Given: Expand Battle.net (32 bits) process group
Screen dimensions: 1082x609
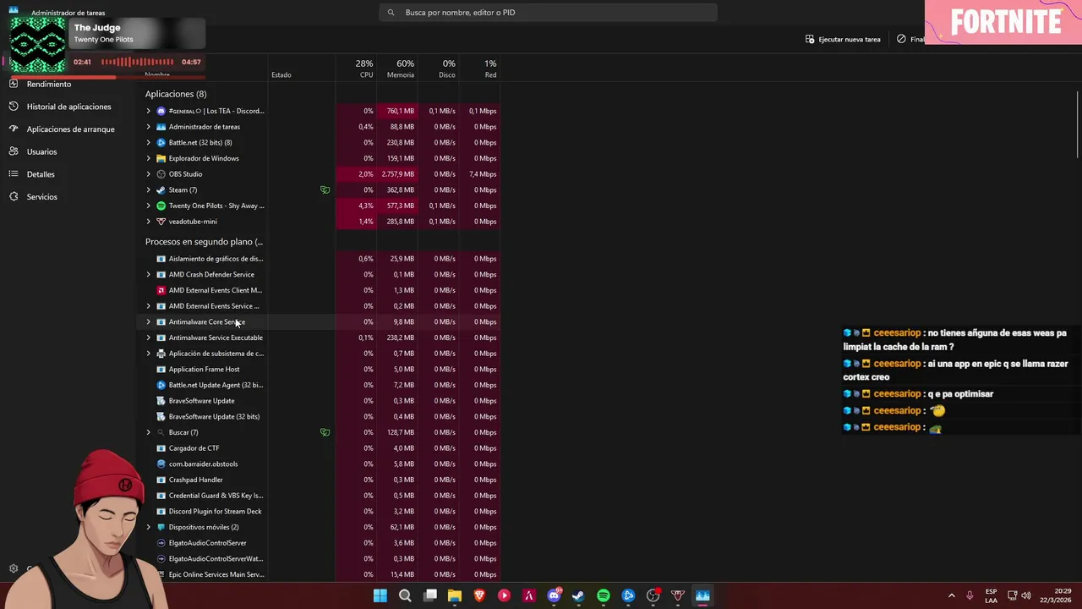Looking at the screenshot, I should click(x=148, y=142).
